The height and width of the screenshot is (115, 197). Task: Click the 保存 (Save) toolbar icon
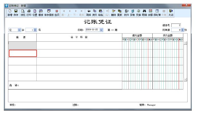(x=16, y=13)
